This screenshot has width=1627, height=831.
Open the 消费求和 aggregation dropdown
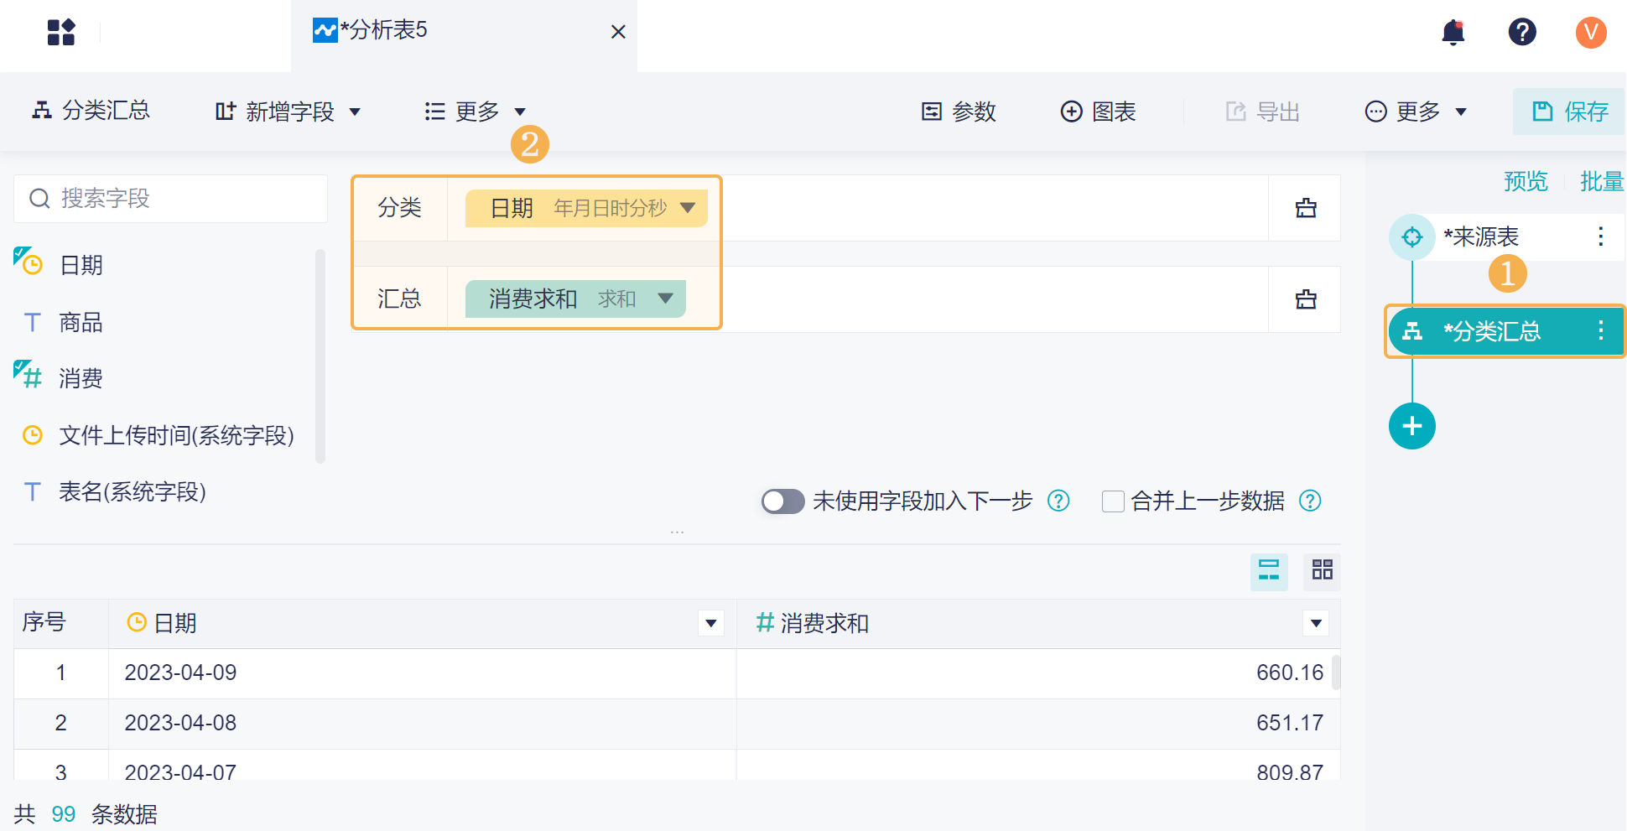666,299
